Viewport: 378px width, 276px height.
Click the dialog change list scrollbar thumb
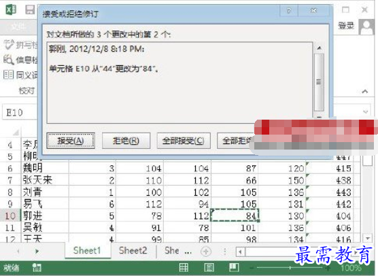coord(319,82)
